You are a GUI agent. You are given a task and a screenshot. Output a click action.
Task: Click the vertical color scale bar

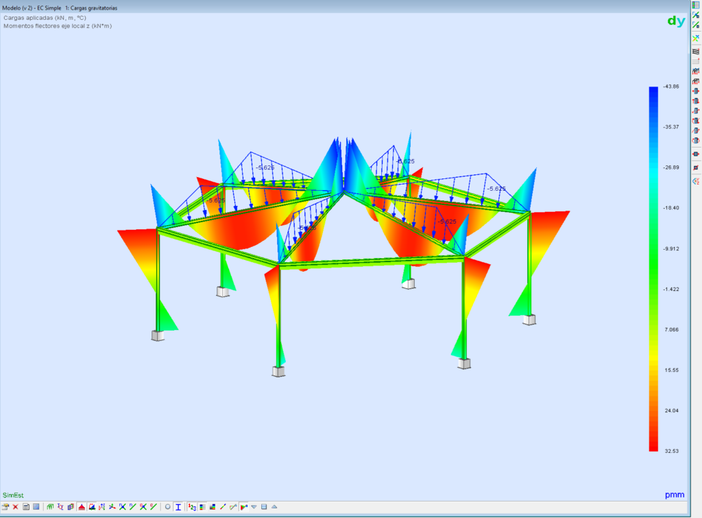[x=653, y=268]
